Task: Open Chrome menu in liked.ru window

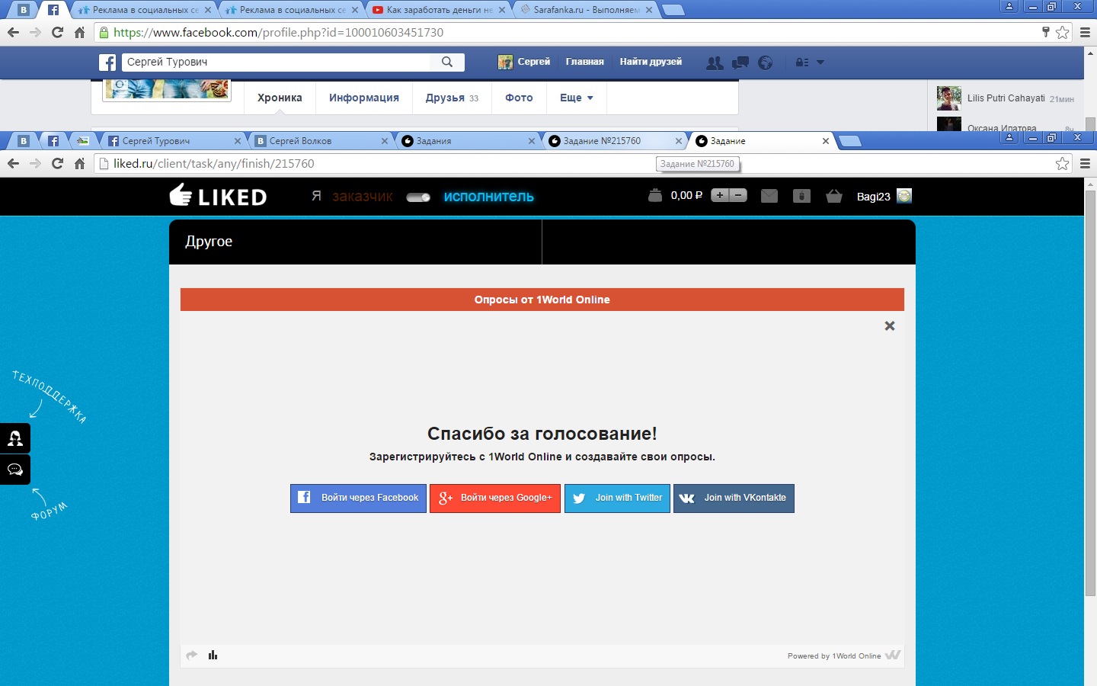Action: [x=1085, y=163]
